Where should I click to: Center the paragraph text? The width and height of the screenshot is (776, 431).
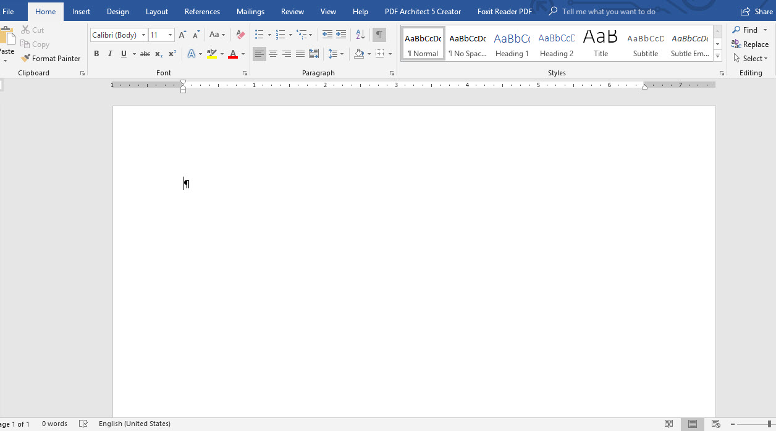[x=273, y=54]
